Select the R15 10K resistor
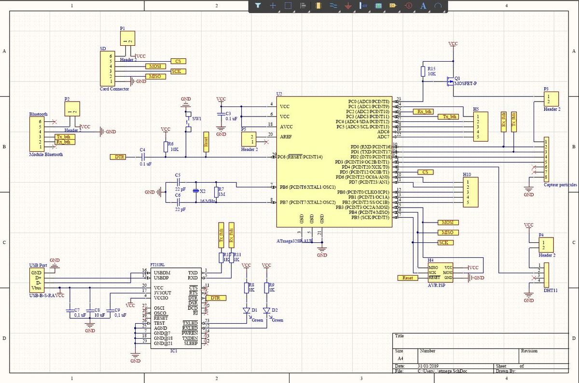The height and width of the screenshot is (383, 579). pos(422,71)
